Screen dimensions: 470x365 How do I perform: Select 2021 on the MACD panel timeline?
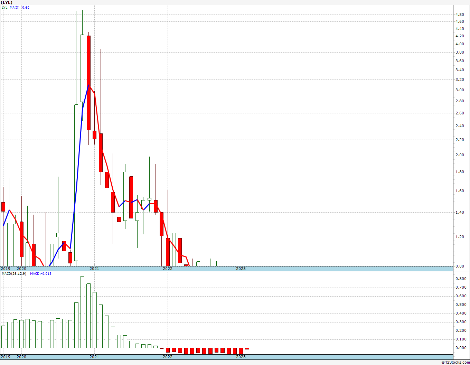coord(94,357)
